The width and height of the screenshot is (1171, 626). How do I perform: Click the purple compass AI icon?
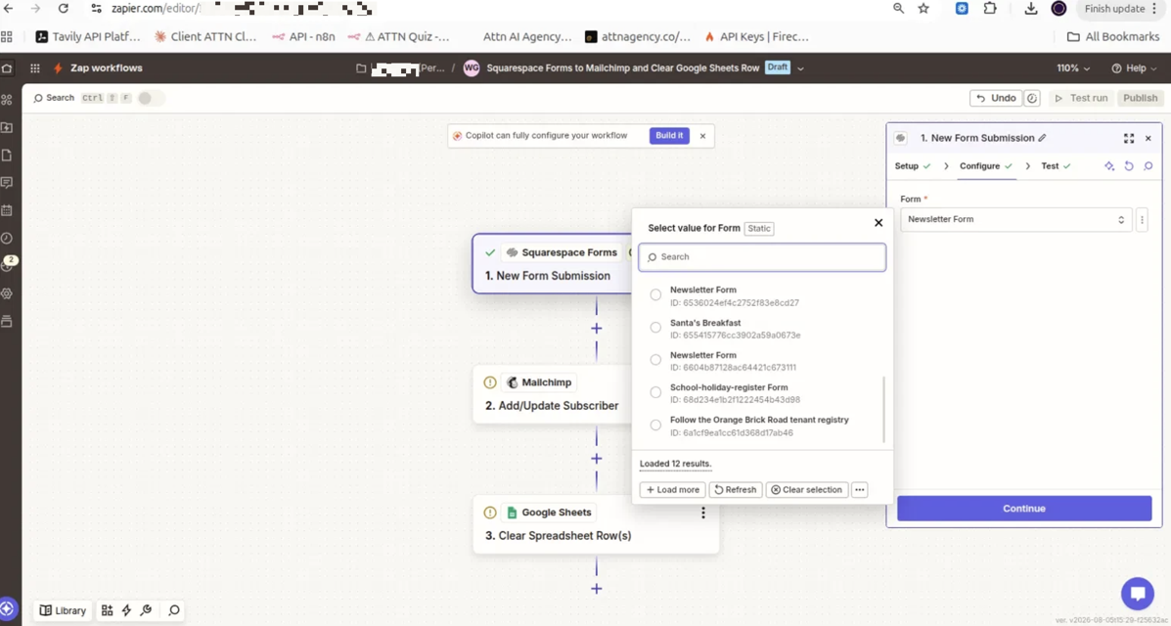8,608
